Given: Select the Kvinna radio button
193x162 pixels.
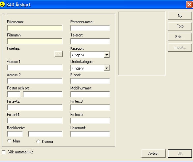Looking at the screenshot, I should coord(38,141).
